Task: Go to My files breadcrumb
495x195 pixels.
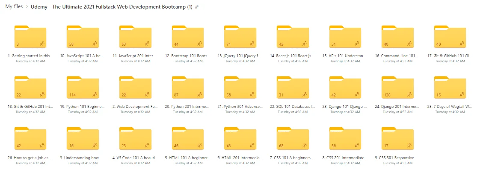Action: (14, 7)
